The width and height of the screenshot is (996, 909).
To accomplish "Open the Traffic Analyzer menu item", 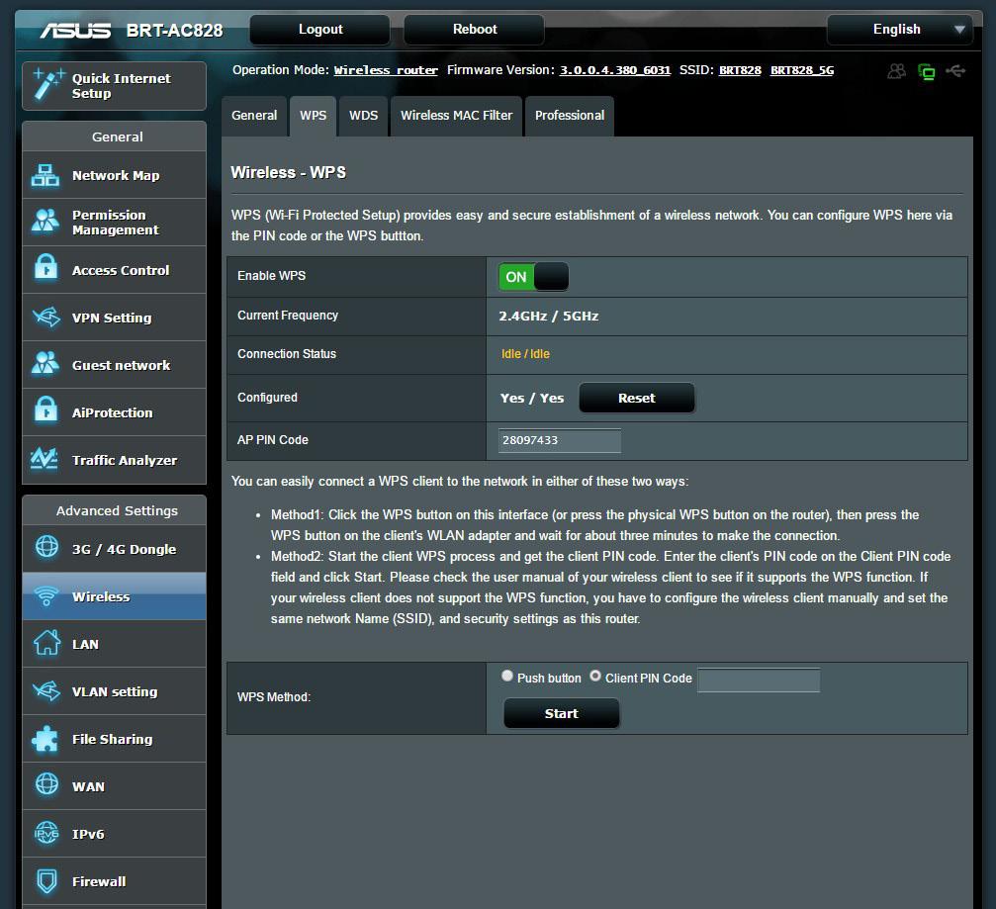I will 115,459.
